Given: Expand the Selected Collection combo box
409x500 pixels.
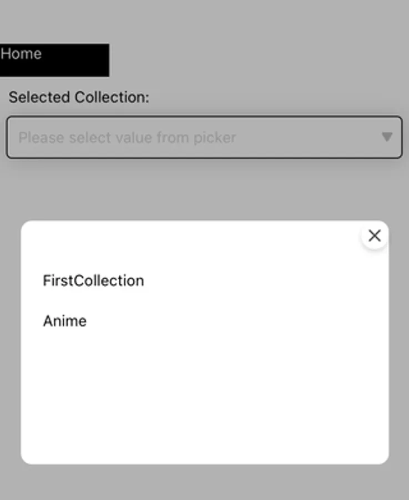Looking at the screenshot, I should (x=204, y=137).
